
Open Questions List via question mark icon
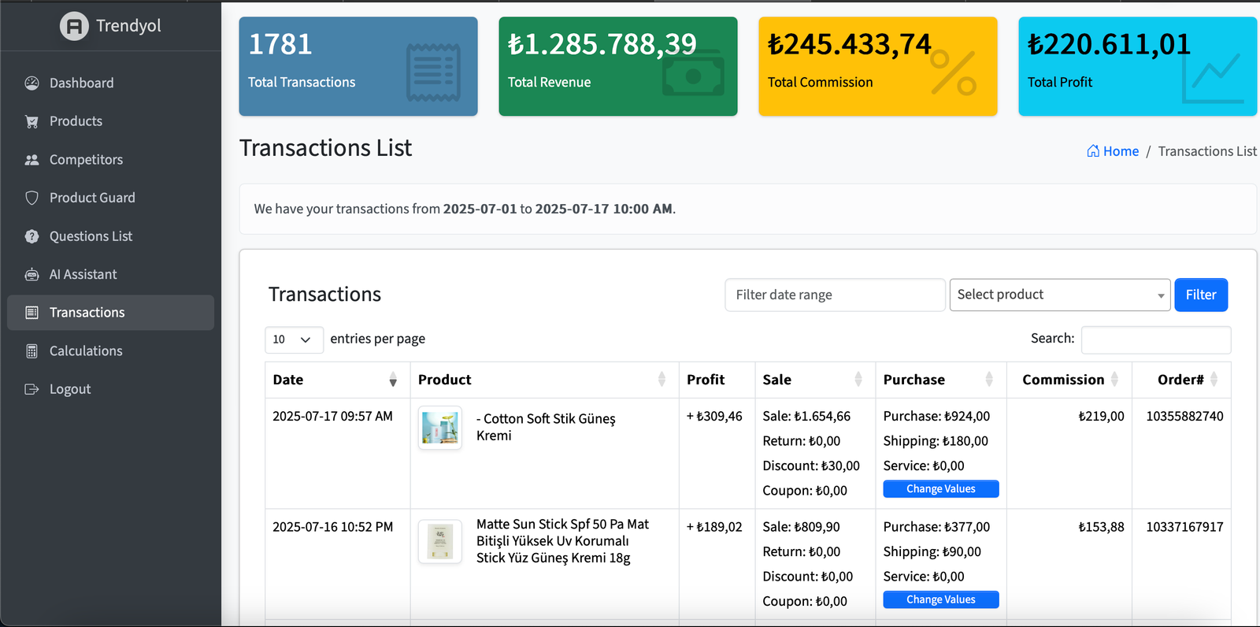point(31,236)
